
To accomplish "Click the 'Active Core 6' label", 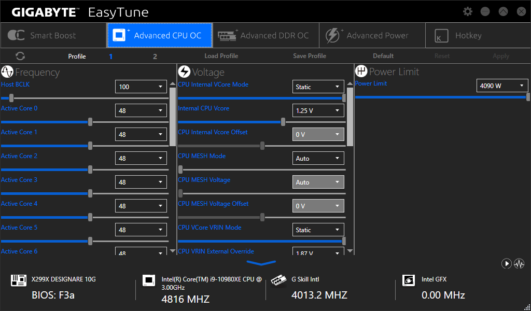I will pyautogui.click(x=19, y=251).
